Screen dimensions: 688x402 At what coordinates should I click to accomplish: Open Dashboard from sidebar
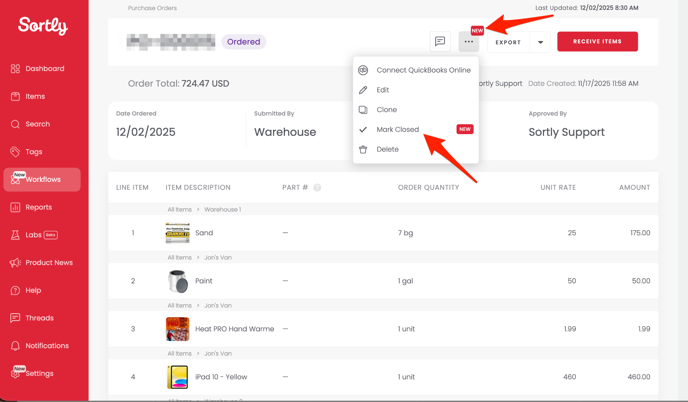45,69
